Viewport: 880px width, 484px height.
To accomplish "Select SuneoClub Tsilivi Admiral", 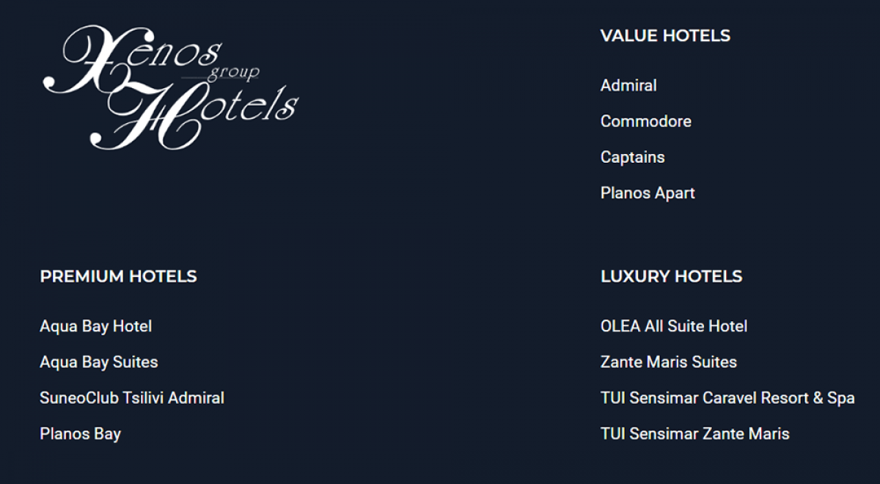I will point(132,398).
